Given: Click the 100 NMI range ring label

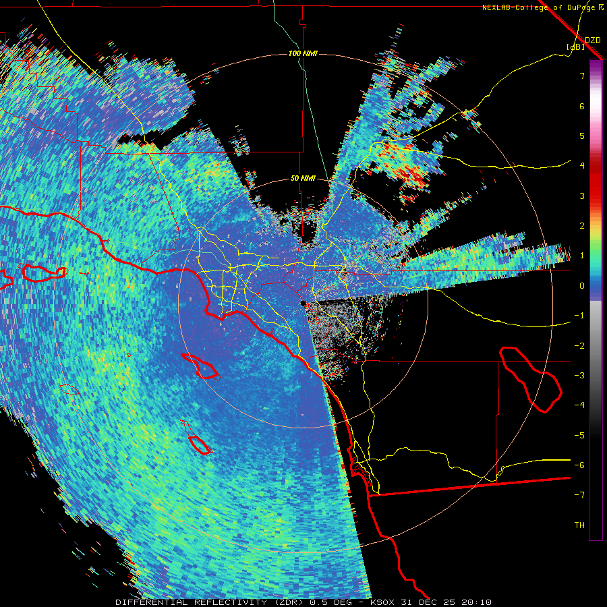Looking at the screenshot, I should (x=303, y=53).
